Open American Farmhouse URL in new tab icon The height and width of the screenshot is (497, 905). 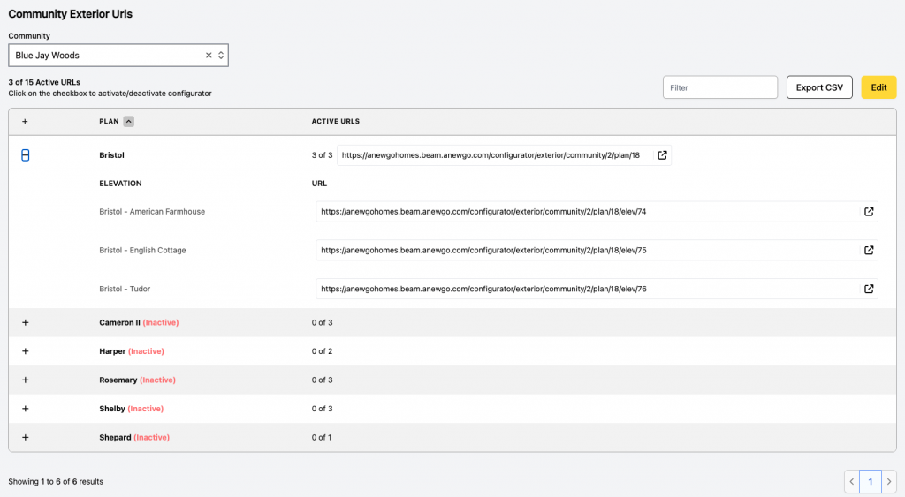point(869,212)
